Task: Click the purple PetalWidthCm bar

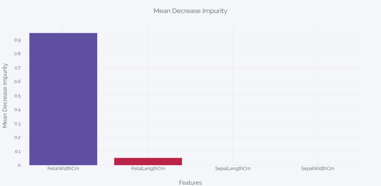Action: pyautogui.click(x=63, y=99)
